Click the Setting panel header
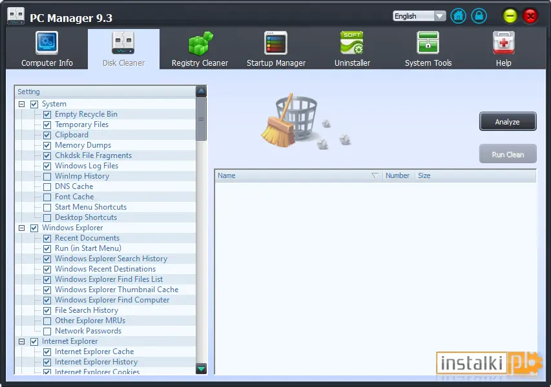Screen dimensions: 551x387 [x=105, y=92]
